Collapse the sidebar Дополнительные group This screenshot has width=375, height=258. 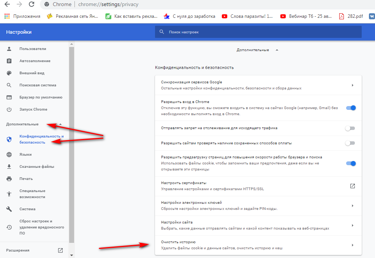click(34, 124)
